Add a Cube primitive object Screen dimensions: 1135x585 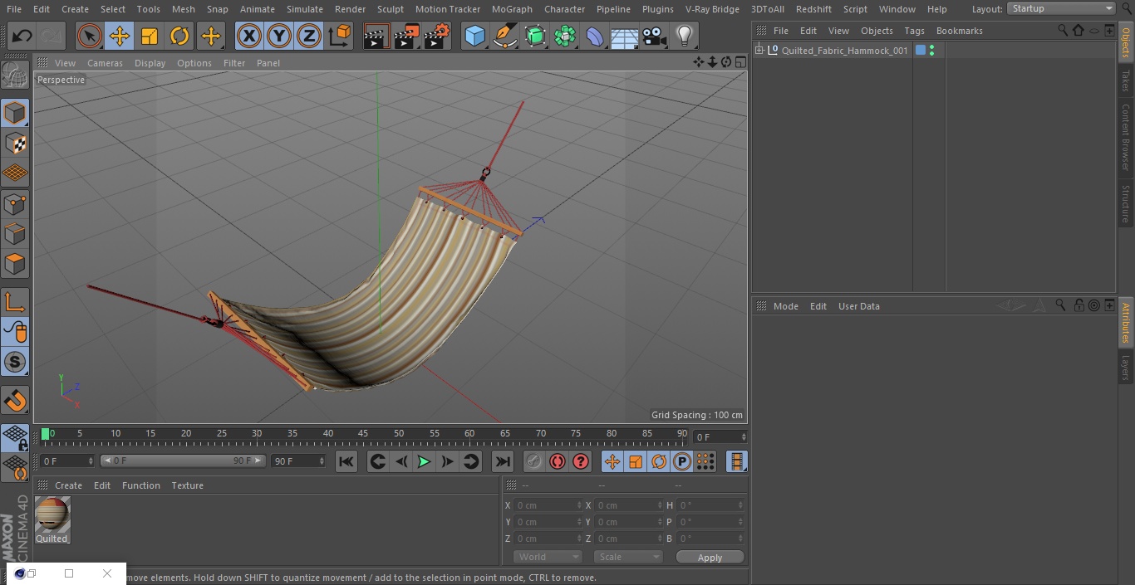point(474,36)
